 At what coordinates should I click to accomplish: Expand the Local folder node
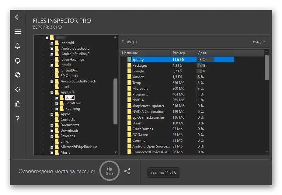(57, 98)
